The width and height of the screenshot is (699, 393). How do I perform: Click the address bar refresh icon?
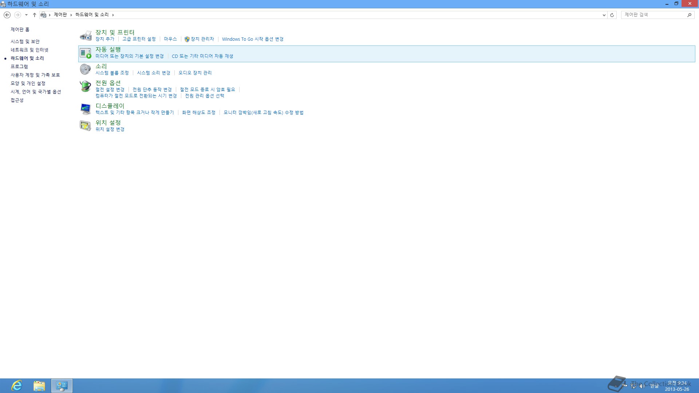612,15
